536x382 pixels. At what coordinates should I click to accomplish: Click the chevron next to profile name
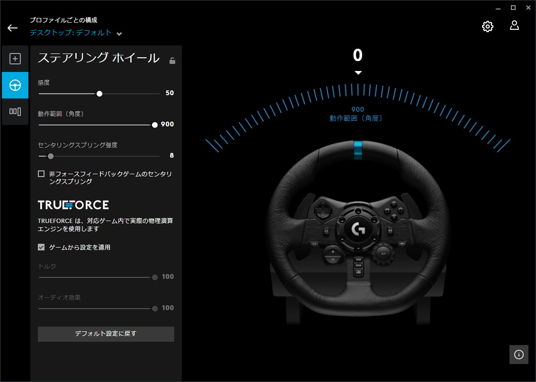pos(119,34)
